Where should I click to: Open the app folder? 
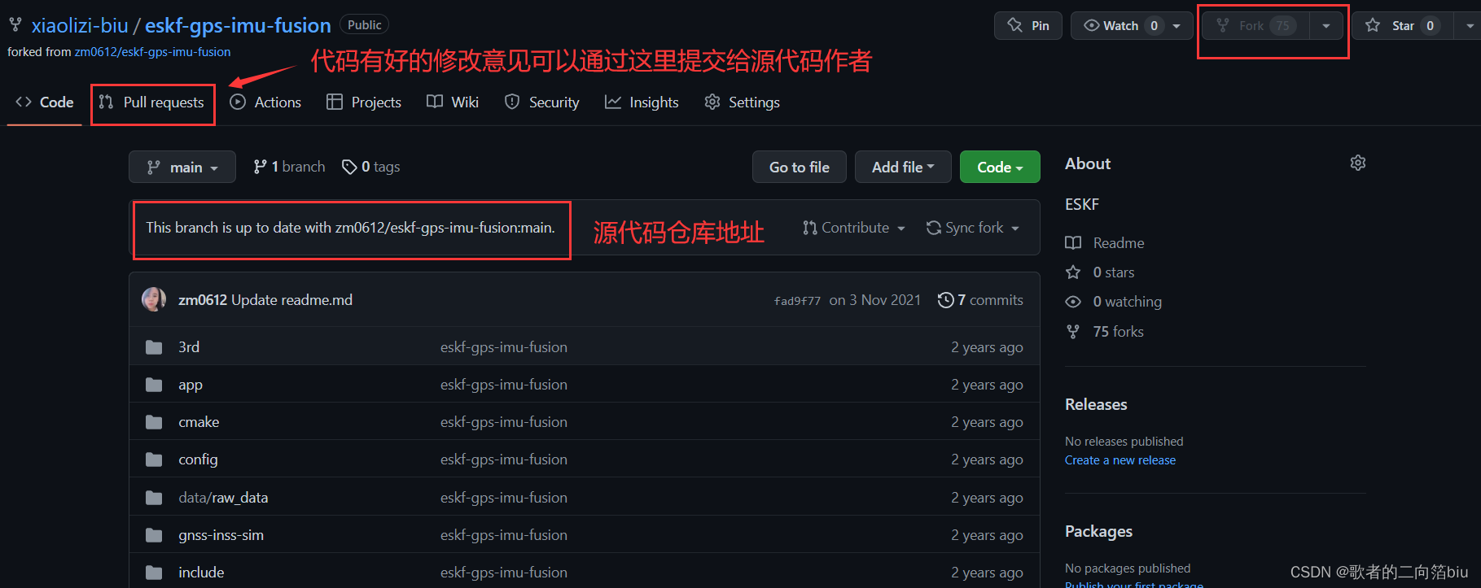[x=191, y=385]
